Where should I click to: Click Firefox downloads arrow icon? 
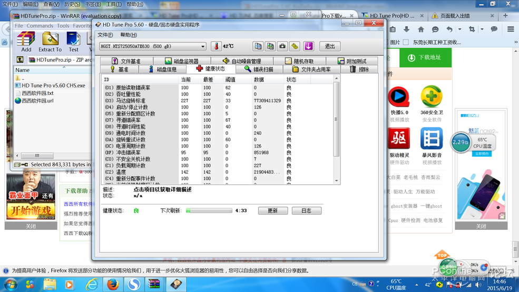point(406,30)
